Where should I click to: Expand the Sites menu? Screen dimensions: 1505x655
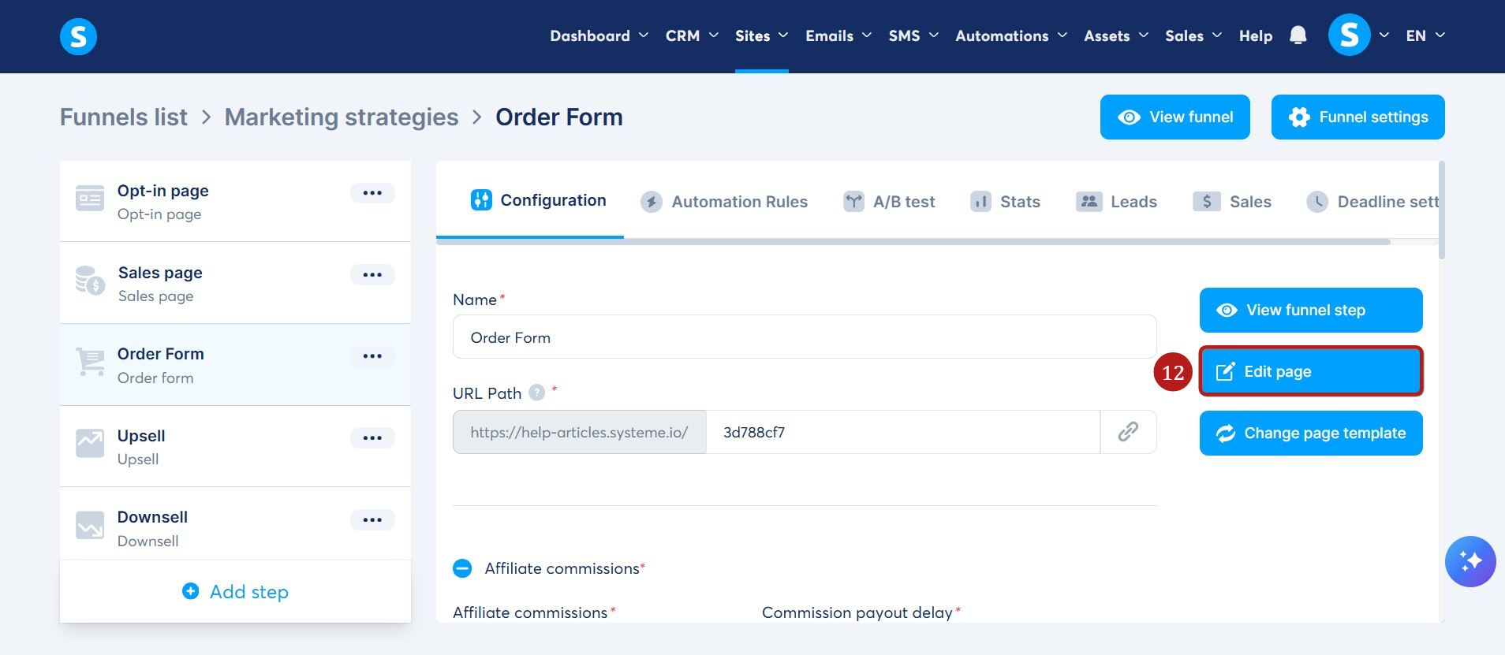(x=761, y=35)
